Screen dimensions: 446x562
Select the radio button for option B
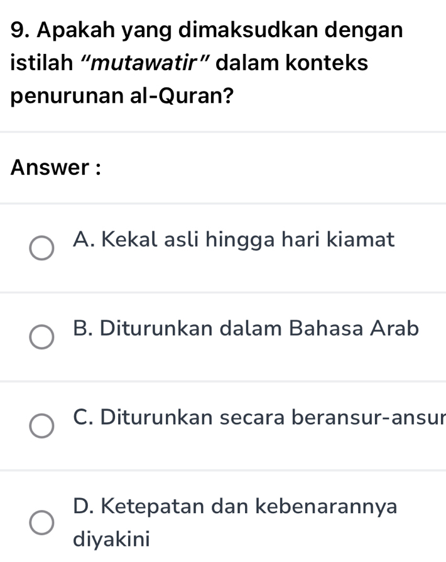(43, 337)
